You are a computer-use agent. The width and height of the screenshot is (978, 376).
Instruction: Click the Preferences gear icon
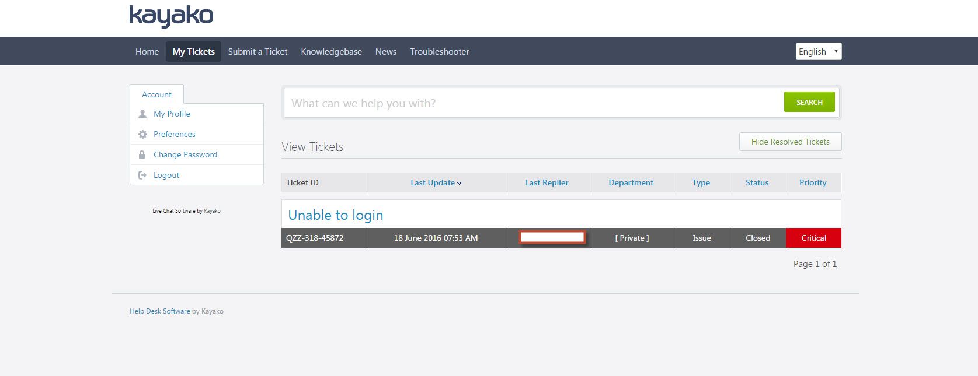tap(142, 135)
